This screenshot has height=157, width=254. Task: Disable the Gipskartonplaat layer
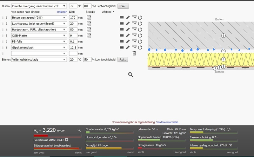tap(140, 48)
